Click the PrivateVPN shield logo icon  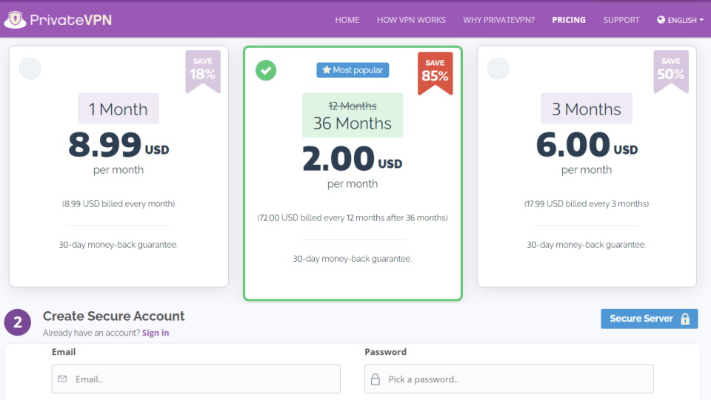coord(15,20)
